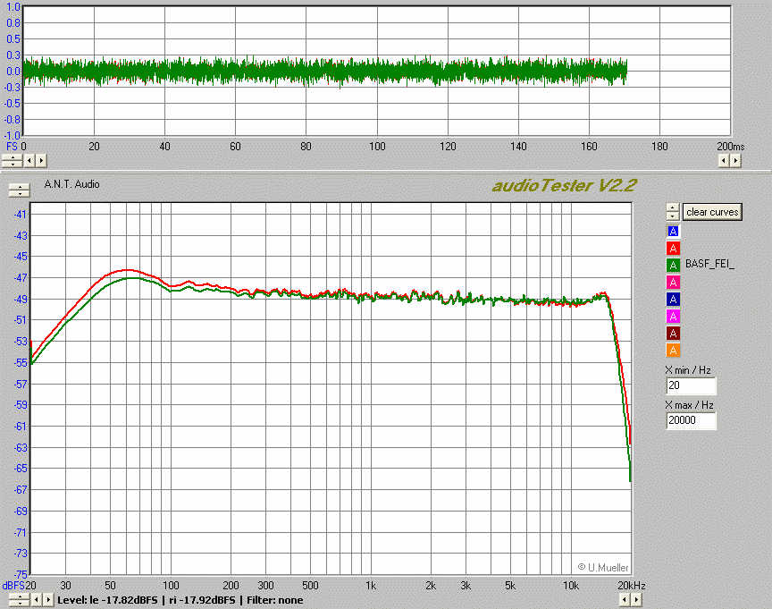772x609 pixels.
Task: Click the waveform amplitude stepper below FS label
Action: [x=13, y=161]
